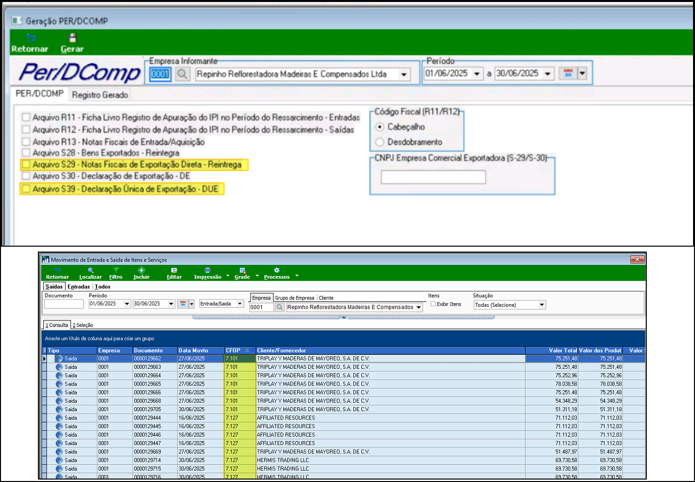This screenshot has width=695, height=482.
Task: Open the 01/06/2025 start date dropdown in Per/DComp
Action: tap(476, 74)
